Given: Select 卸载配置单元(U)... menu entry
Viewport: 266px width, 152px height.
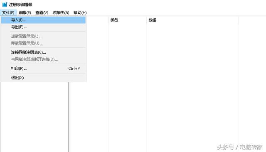Looking at the screenshot, I should tap(43, 43).
